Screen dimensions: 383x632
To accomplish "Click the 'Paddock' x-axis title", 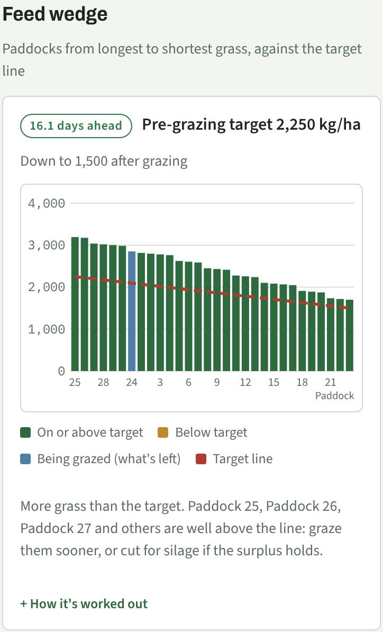I will pyautogui.click(x=335, y=395).
